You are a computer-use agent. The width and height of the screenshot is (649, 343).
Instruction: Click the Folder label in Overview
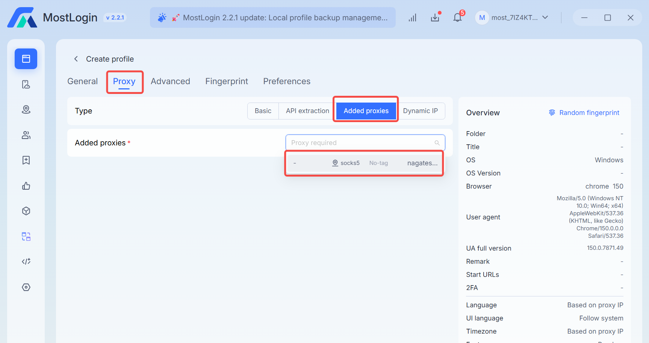click(476, 134)
